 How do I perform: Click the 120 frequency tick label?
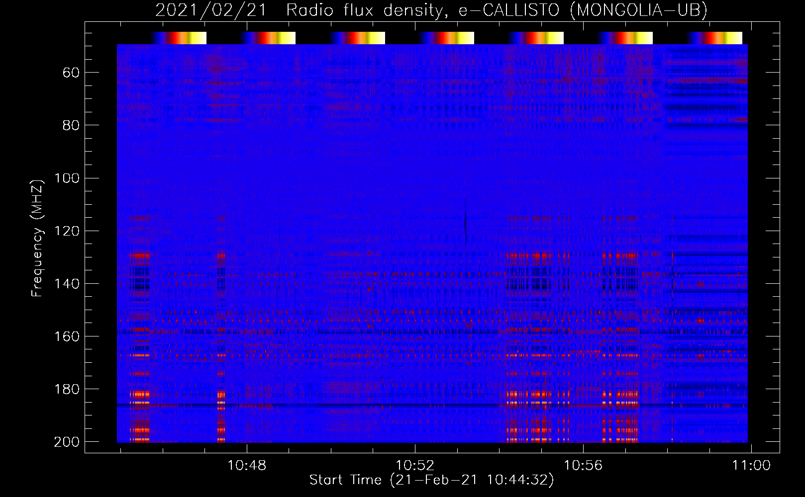click(x=67, y=231)
